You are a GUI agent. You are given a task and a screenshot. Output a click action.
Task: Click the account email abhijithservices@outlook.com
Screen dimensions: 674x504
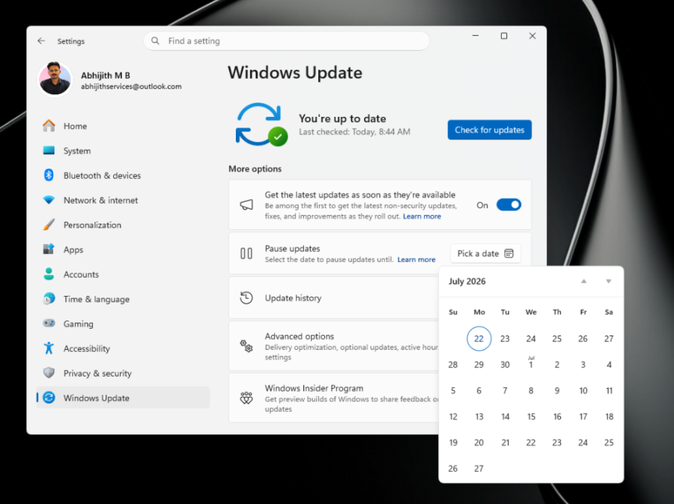coord(131,87)
